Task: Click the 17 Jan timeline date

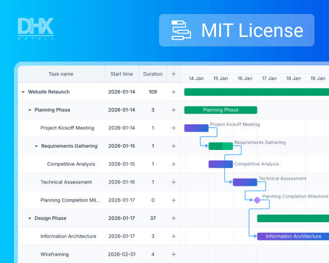Action: [270, 78]
